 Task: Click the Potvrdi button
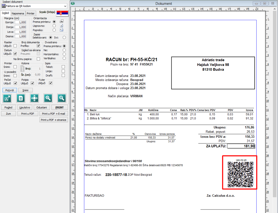click(x=10, y=90)
